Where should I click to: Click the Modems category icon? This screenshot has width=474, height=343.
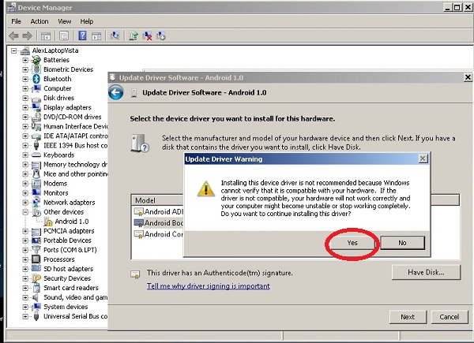[x=36, y=183]
